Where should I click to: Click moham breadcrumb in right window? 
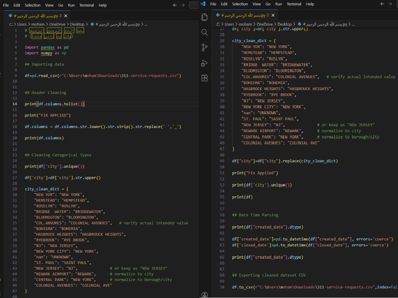coord(245,24)
